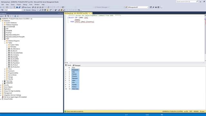Expand the Programmability folder node
This screenshot has height=116, width=206.
pyautogui.click(x=5, y=73)
